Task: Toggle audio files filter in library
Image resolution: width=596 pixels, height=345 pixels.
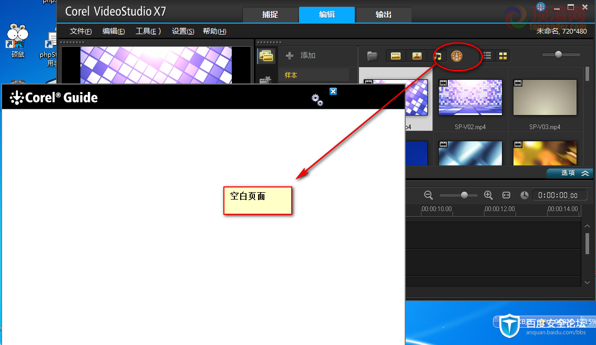Action: pos(438,56)
